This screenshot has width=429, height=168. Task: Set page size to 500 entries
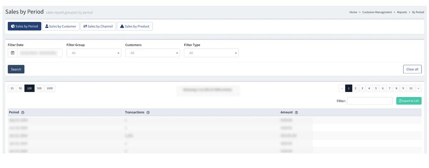pyautogui.click(x=39, y=89)
